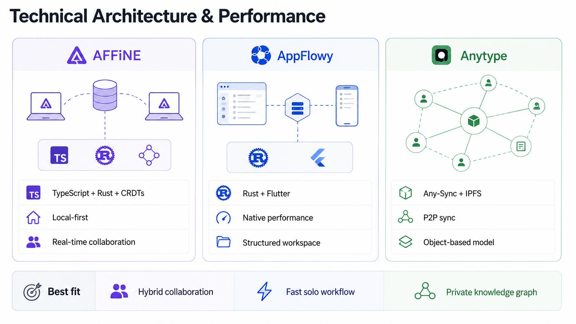Click the AppFlowy blue flower logo

tap(261, 55)
